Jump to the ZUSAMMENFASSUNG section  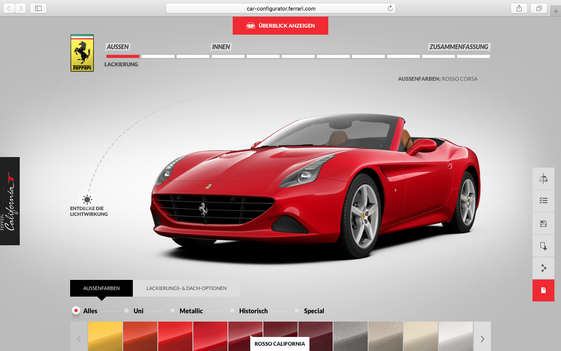click(x=459, y=47)
